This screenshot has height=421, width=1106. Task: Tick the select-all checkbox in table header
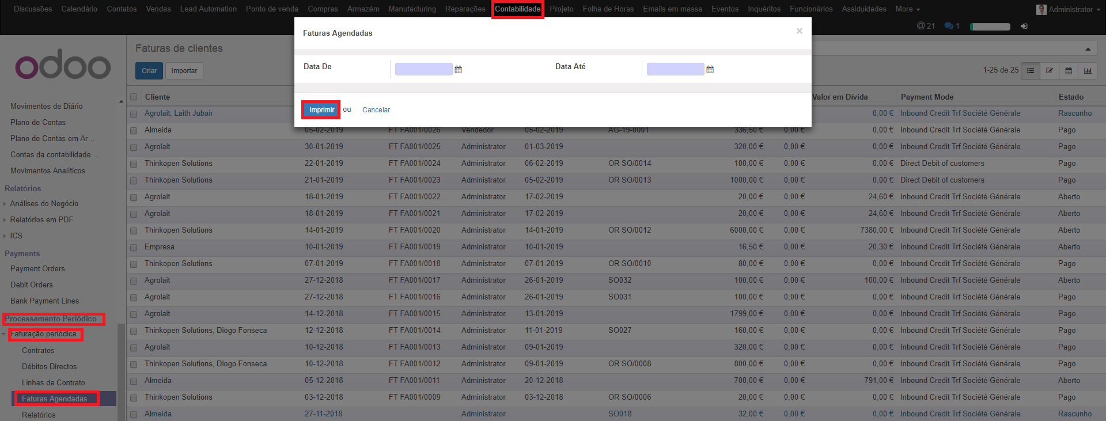tap(134, 97)
